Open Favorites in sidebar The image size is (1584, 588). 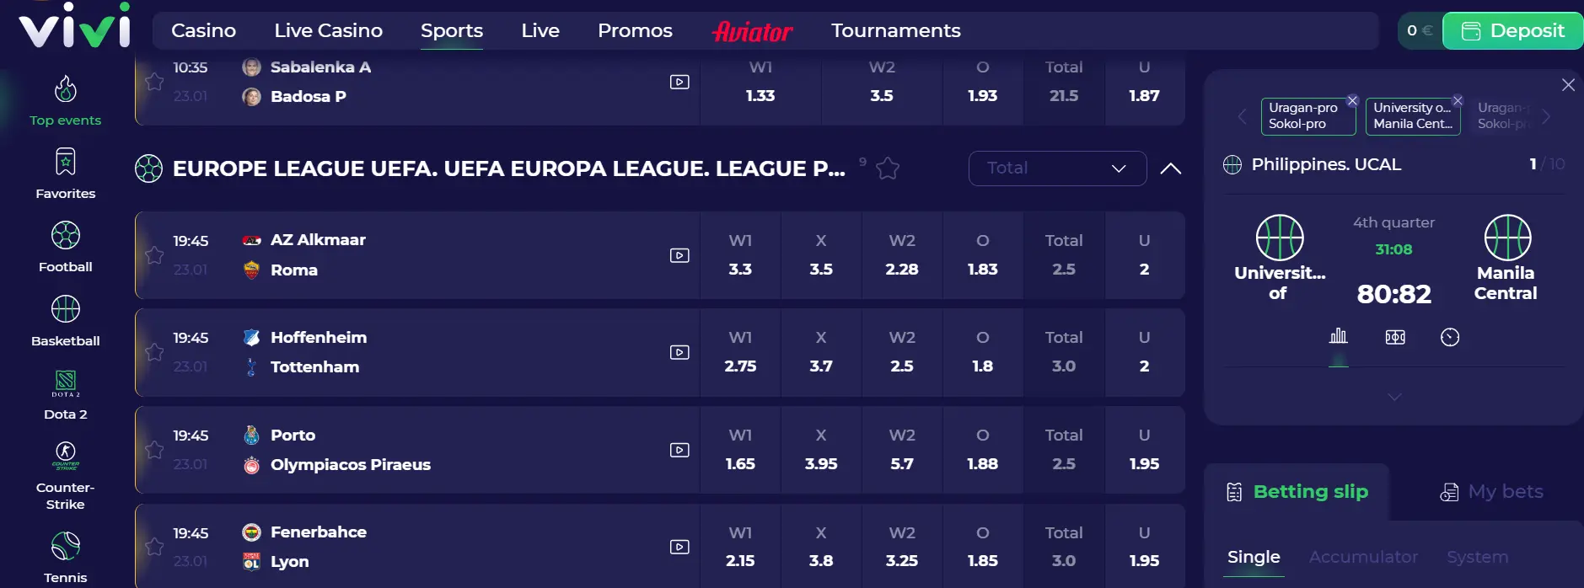point(66,174)
